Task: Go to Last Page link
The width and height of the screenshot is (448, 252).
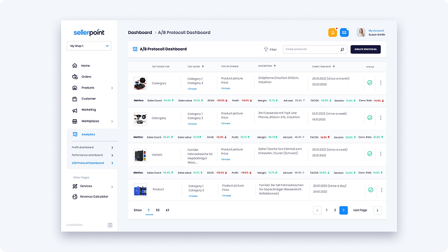Action: (x=360, y=210)
